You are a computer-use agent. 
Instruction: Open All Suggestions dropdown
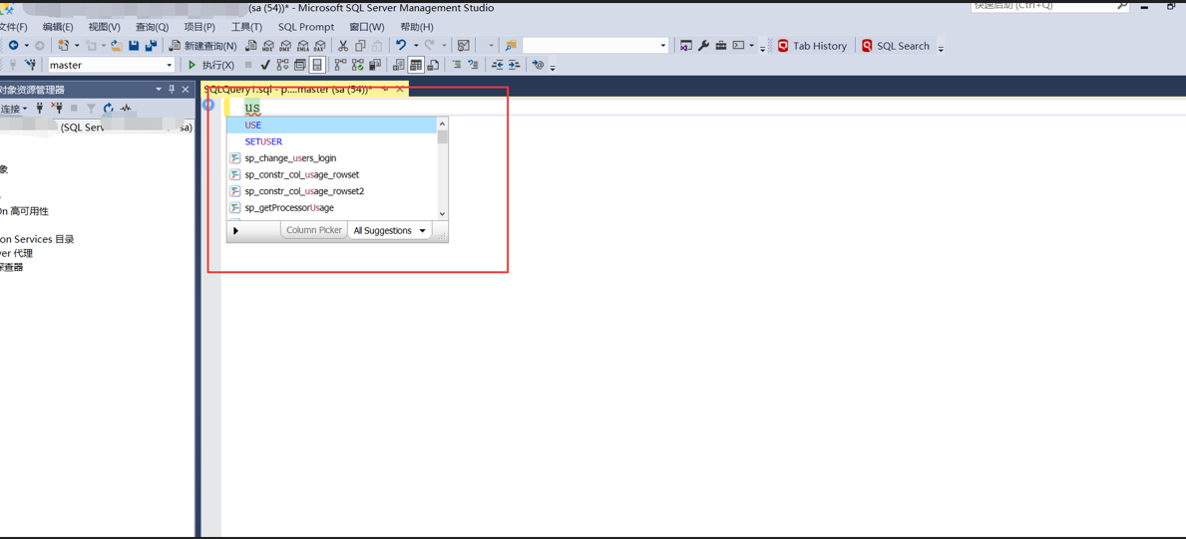coord(389,230)
